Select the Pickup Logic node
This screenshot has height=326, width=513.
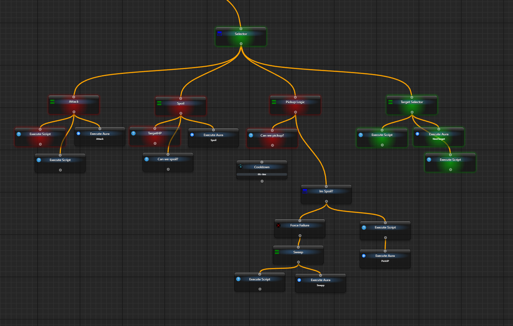click(295, 105)
